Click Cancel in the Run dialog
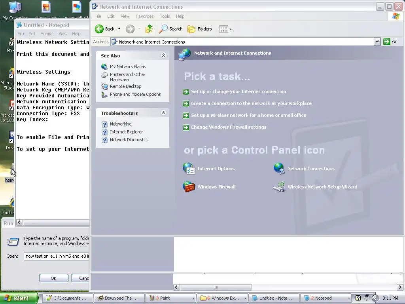Image resolution: width=405 pixels, height=304 pixels. 81,278
